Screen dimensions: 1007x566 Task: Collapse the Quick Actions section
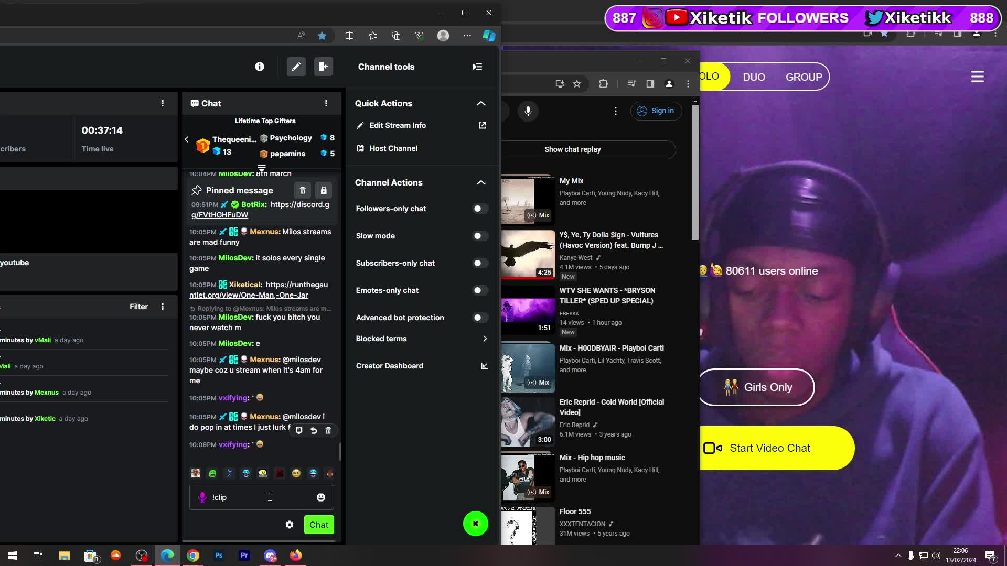point(480,103)
